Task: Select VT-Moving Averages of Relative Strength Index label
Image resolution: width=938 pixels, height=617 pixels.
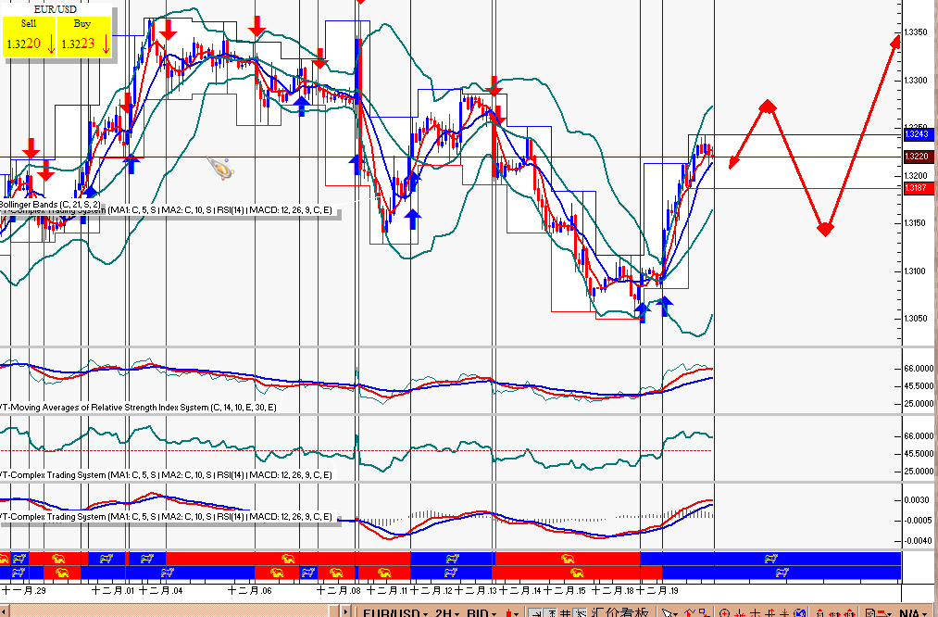Action: (138, 407)
